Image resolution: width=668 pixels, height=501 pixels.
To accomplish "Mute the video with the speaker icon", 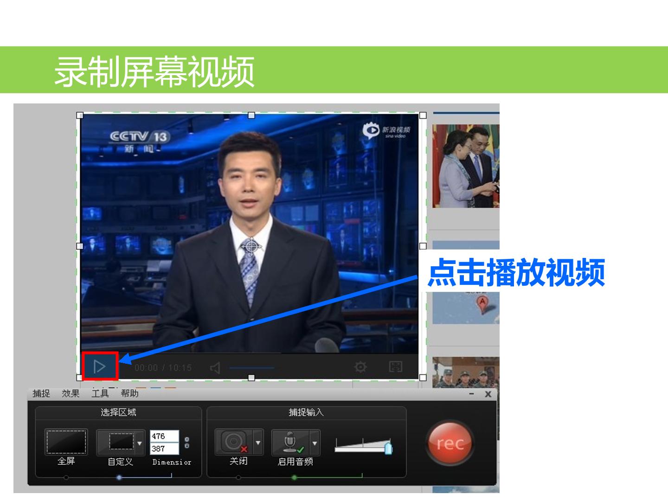I will coord(215,368).
